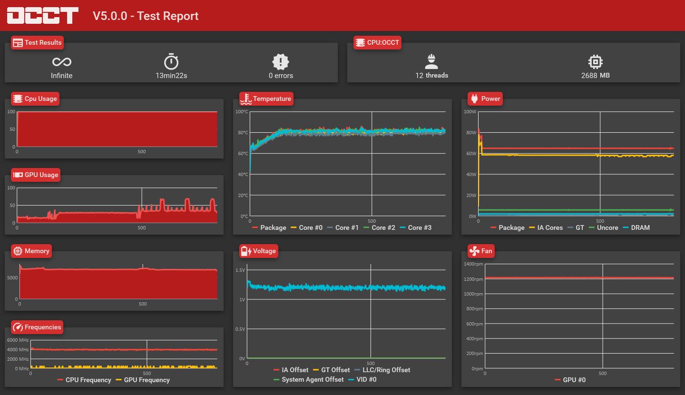Viewport: 685px width, 395px height.
Task: Click the Voltage battery icon
Action: tap(245, 251)
